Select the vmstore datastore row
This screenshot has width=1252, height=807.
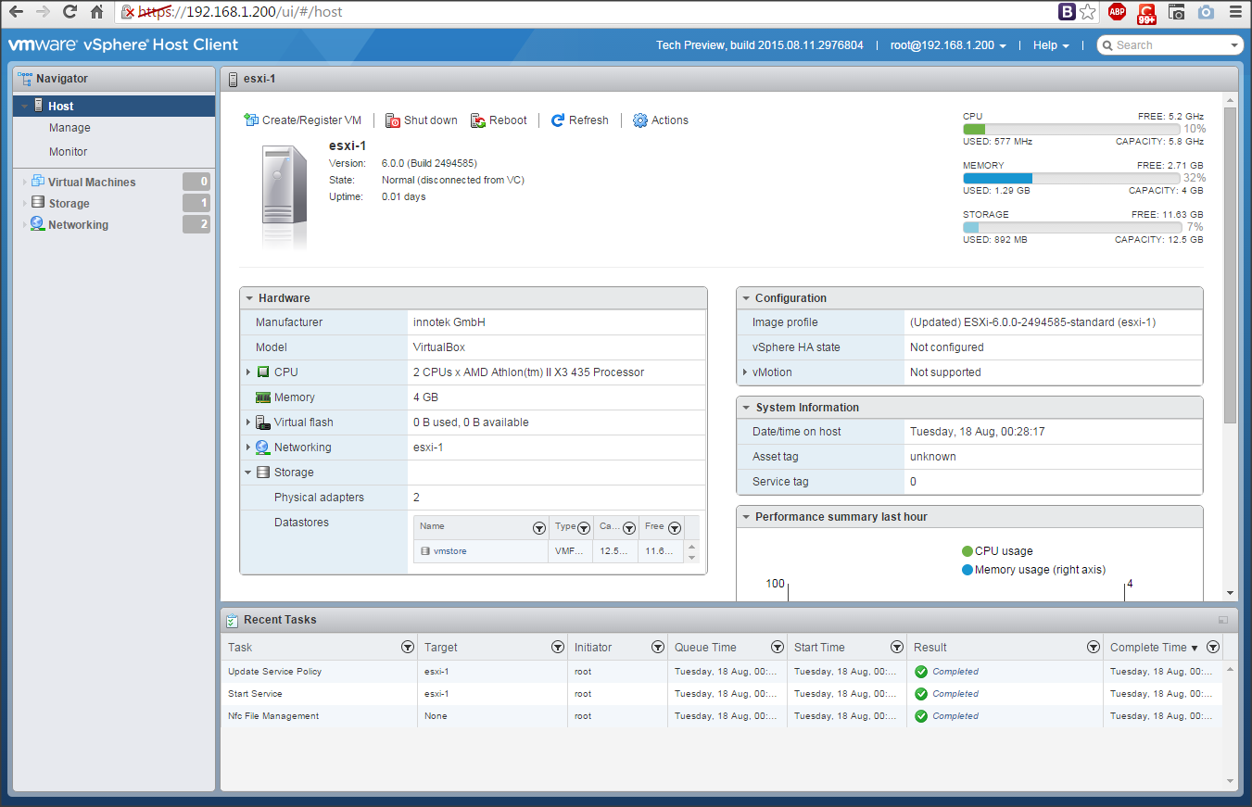click(x=450, y=551)
